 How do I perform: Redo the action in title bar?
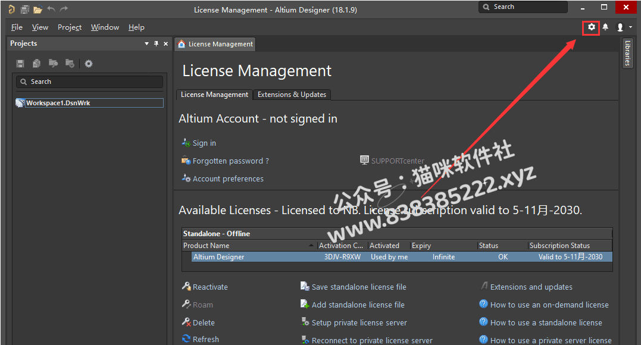(64, 8)
